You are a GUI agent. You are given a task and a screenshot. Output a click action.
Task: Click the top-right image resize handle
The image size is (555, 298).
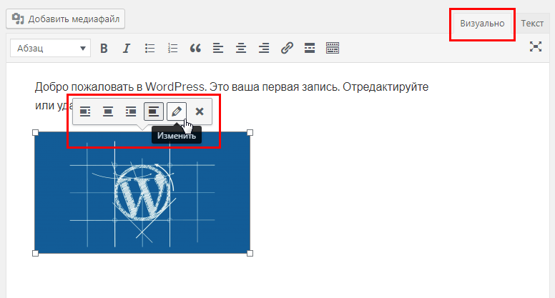250,132
